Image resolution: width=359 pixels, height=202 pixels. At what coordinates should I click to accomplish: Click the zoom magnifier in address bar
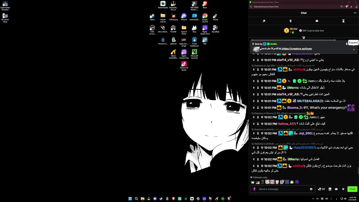(342, 6)
